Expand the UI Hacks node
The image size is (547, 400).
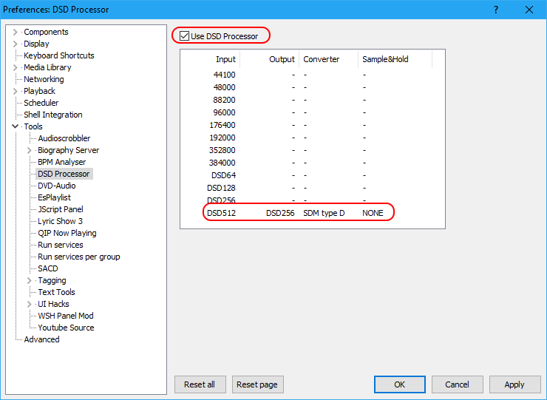click(x=30, y=304)
